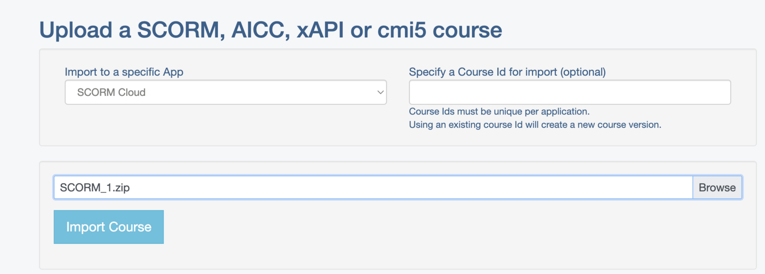Click the Specify a Course Id label
This screenshot has width=765, height=274.
pyautogui.click(x=507, y=72)
